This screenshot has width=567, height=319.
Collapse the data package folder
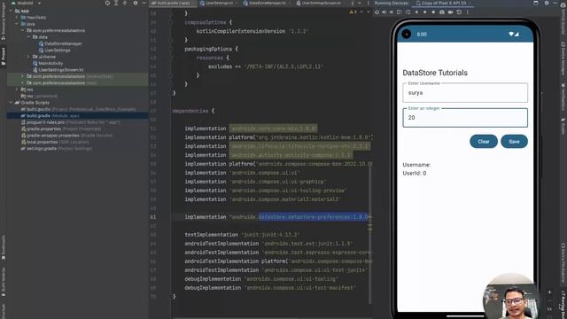point(28,37)
